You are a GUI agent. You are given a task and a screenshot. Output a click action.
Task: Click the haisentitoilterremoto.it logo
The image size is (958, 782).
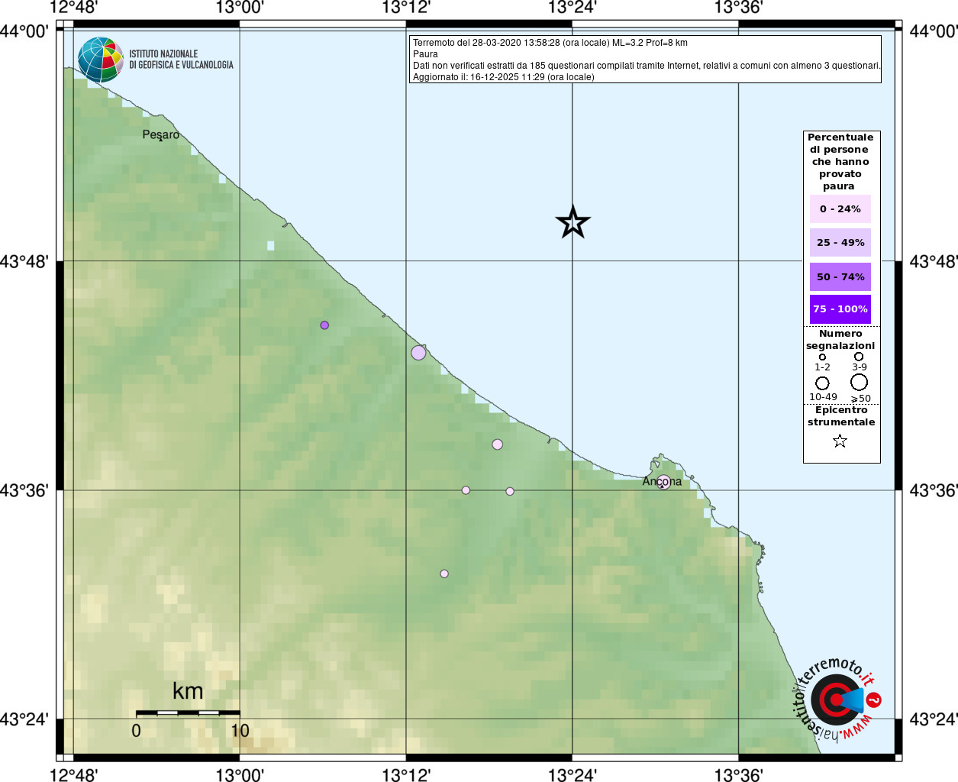point(837,700)
